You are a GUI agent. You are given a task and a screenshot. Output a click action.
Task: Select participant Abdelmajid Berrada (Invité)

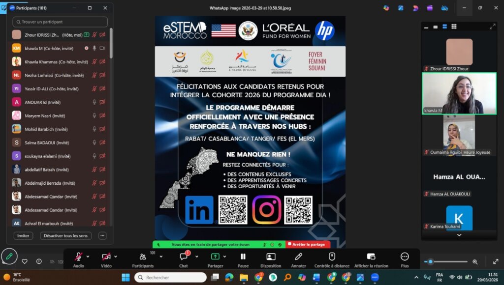[59, 183]
